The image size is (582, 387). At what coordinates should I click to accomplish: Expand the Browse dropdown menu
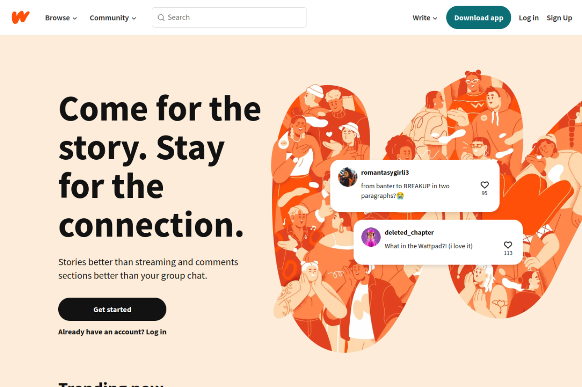[61, 18]
